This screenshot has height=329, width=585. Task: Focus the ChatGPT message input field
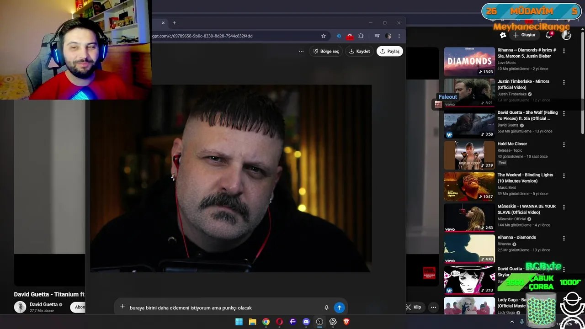pyautogui.click(x=224, y=308)
